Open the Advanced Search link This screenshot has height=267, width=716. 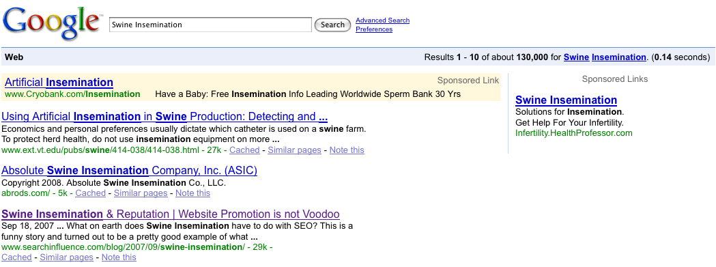click(383, 20)
